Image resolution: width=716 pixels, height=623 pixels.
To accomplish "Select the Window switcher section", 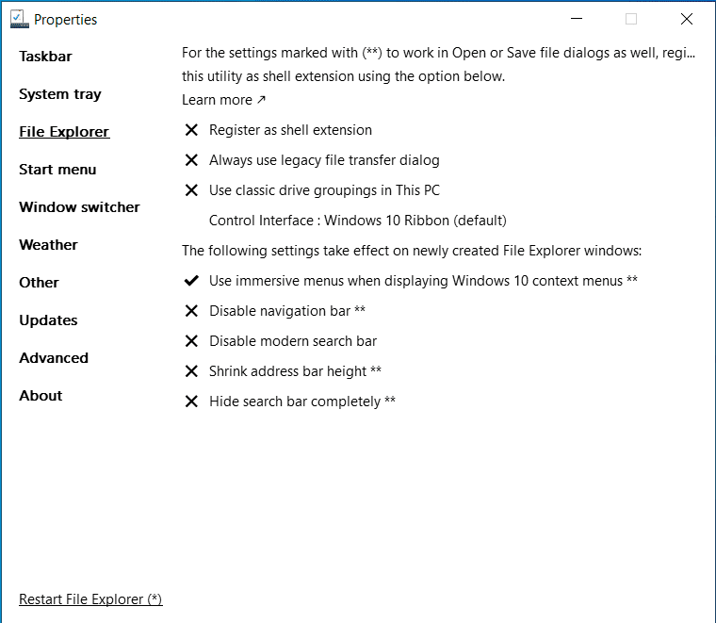I will coord(79,207).
